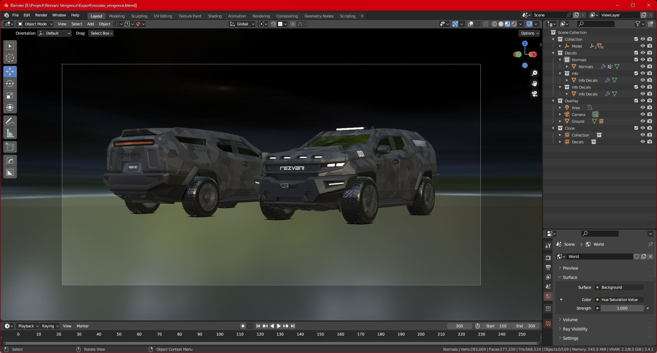
Task: Open the Keying popover
Action: tap(50, 326)
